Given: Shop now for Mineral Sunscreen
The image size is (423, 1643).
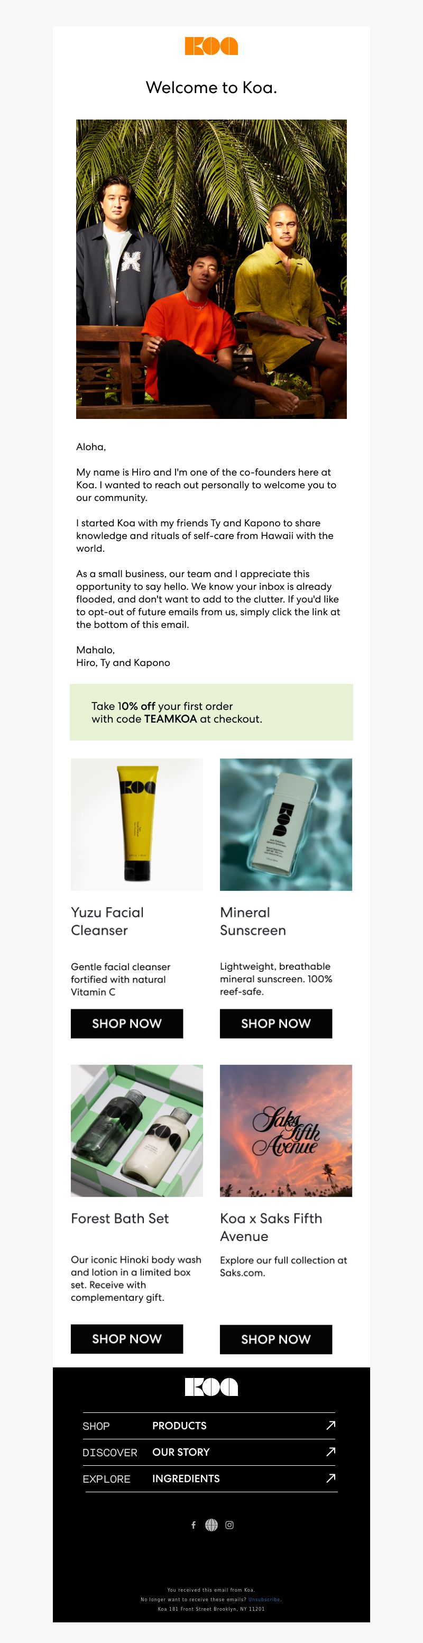Looking at the screenshot, I should [275, 1023].
